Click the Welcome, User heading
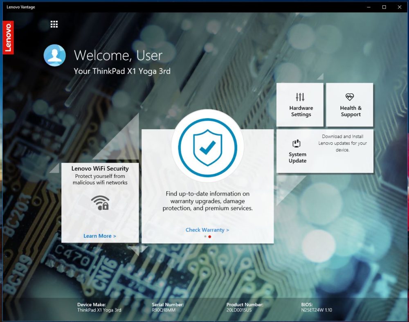 (118, 55)
